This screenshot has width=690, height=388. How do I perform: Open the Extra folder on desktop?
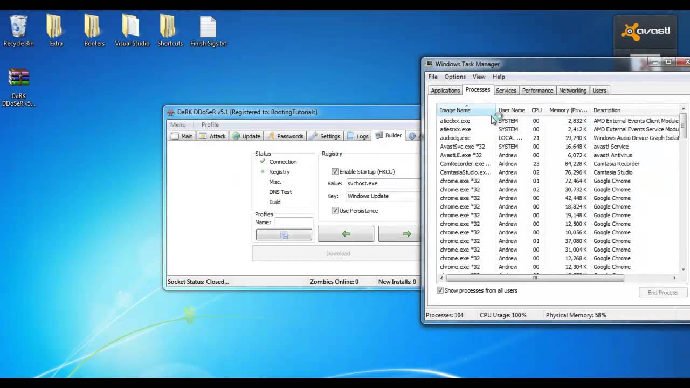[56, 30]
